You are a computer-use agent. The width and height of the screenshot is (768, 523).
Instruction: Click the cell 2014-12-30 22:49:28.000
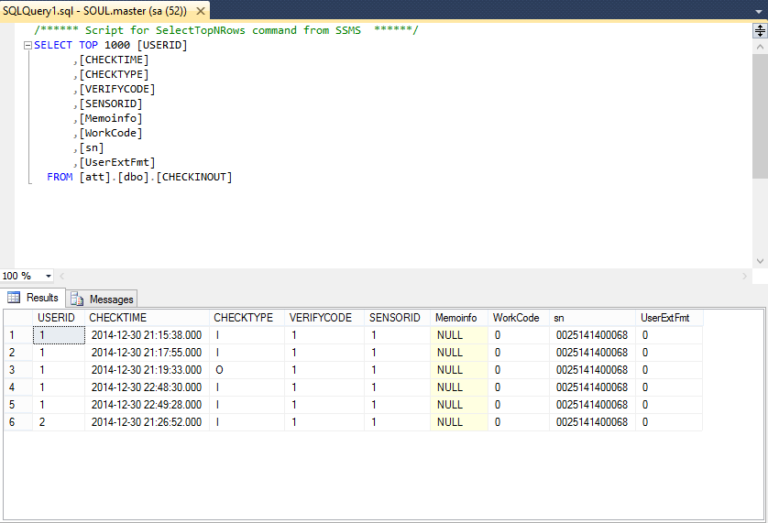point(147,405)
